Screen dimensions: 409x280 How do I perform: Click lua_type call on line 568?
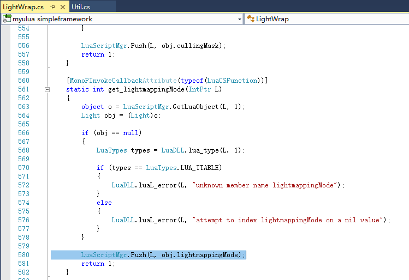click(204, 150)
